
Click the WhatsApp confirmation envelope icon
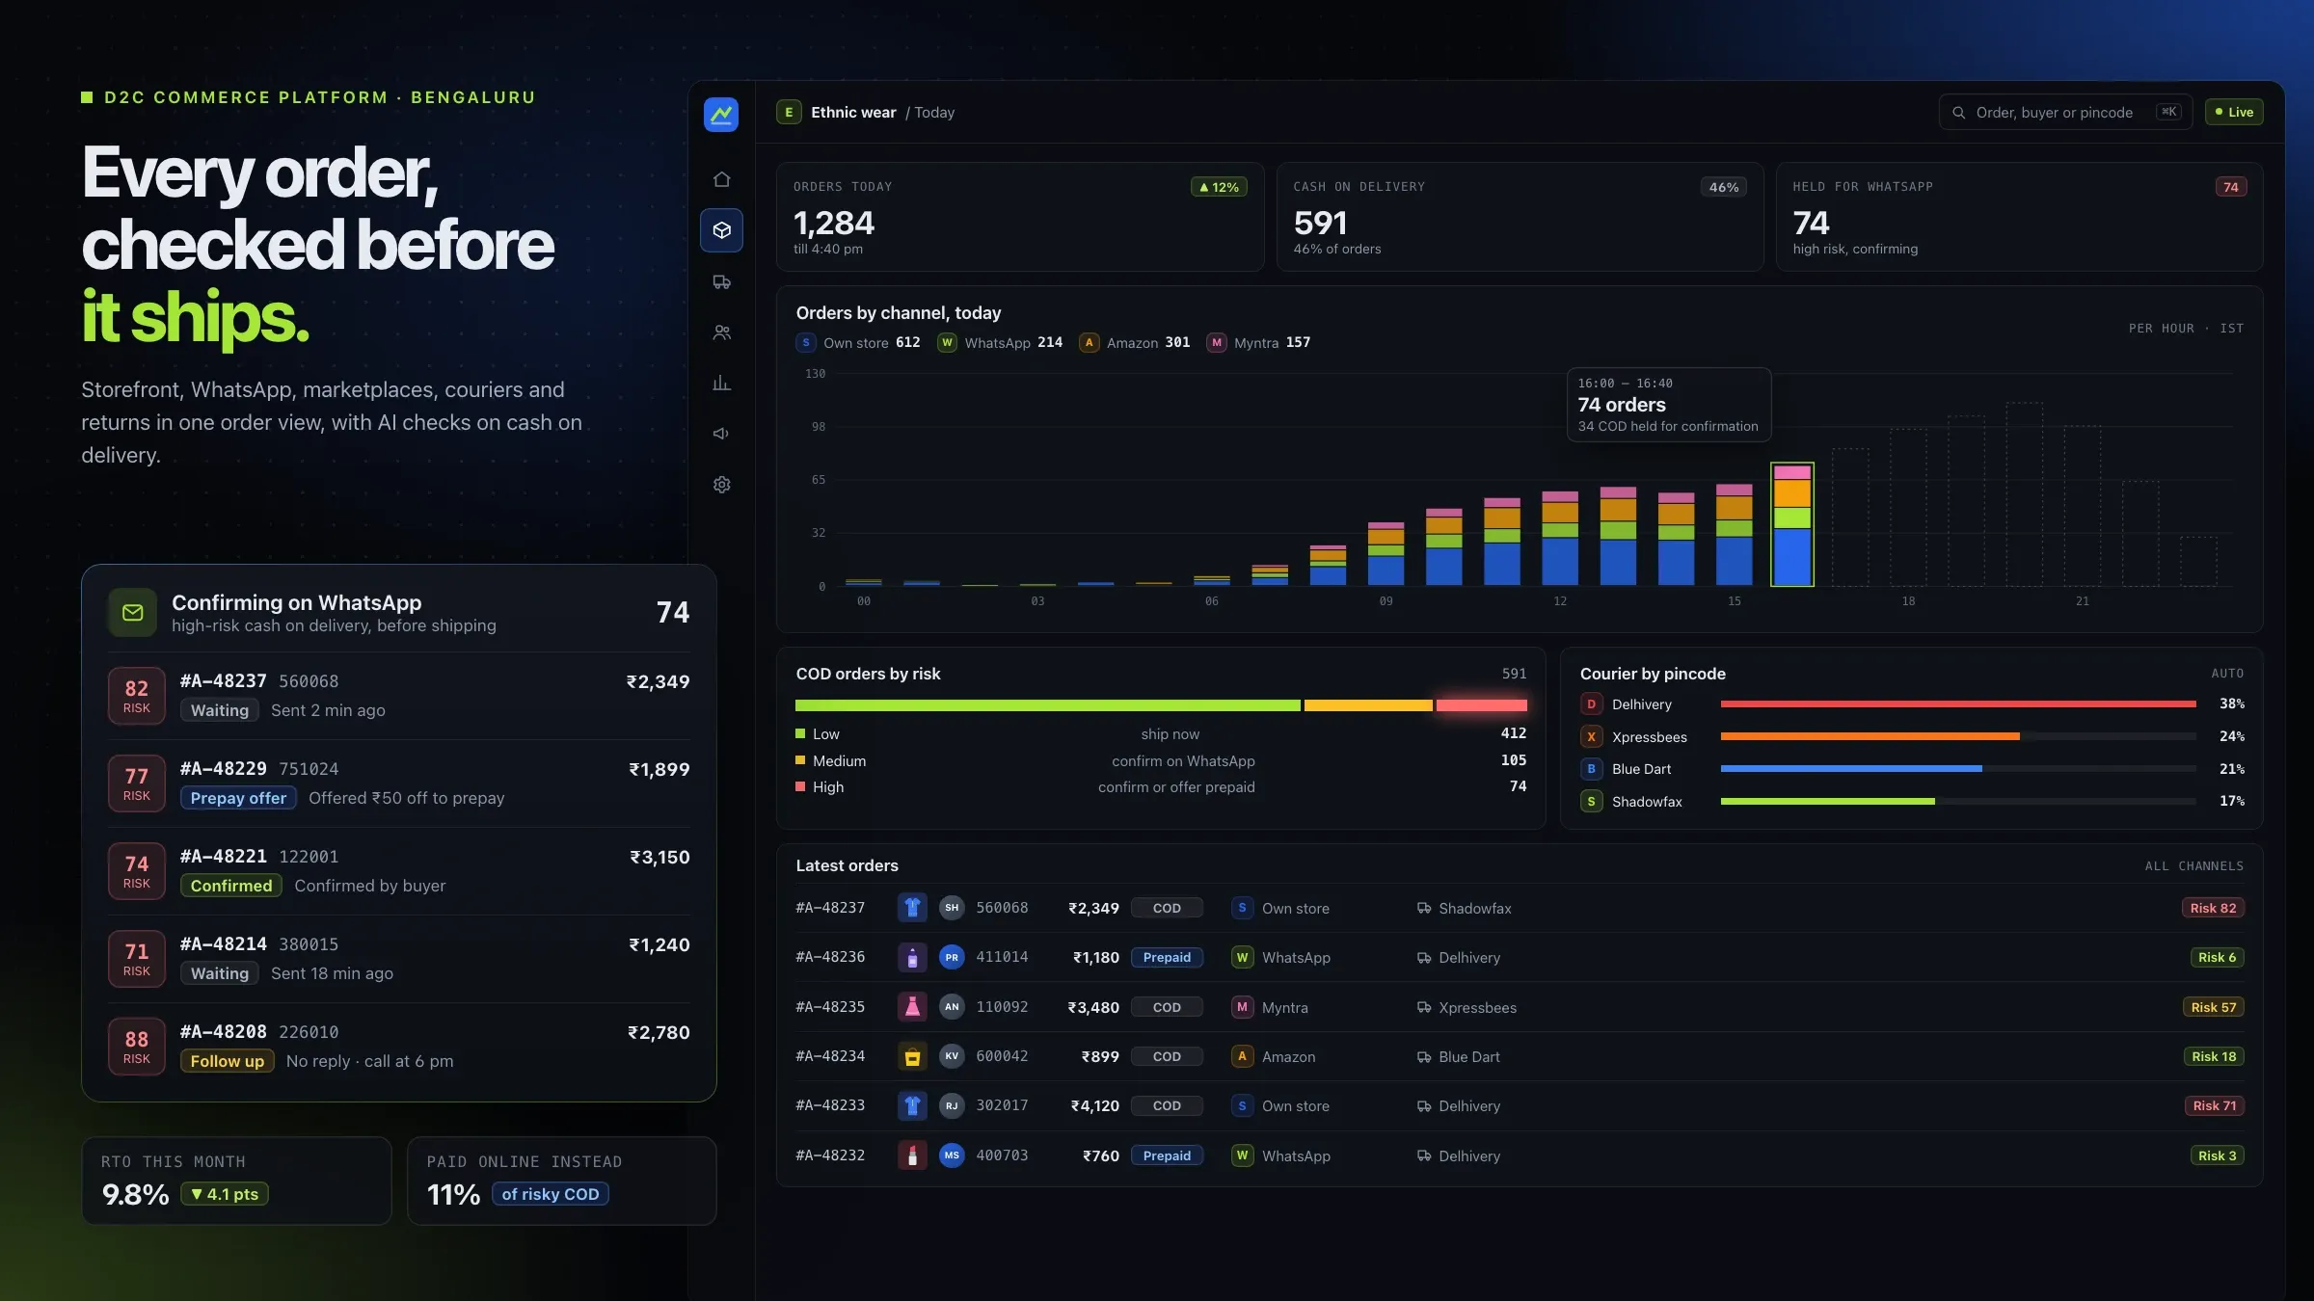[x=133, y=612]
